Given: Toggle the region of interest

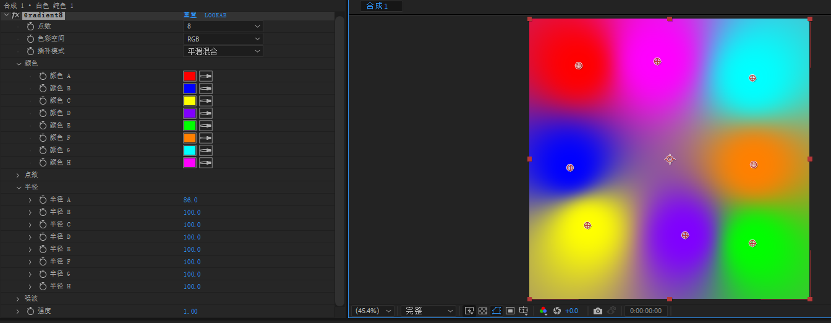Looking at the screenshot, I should click(x=510, y=311).
